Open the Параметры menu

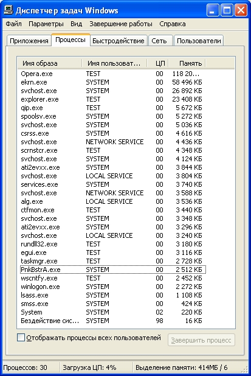(x=46, y=24)
